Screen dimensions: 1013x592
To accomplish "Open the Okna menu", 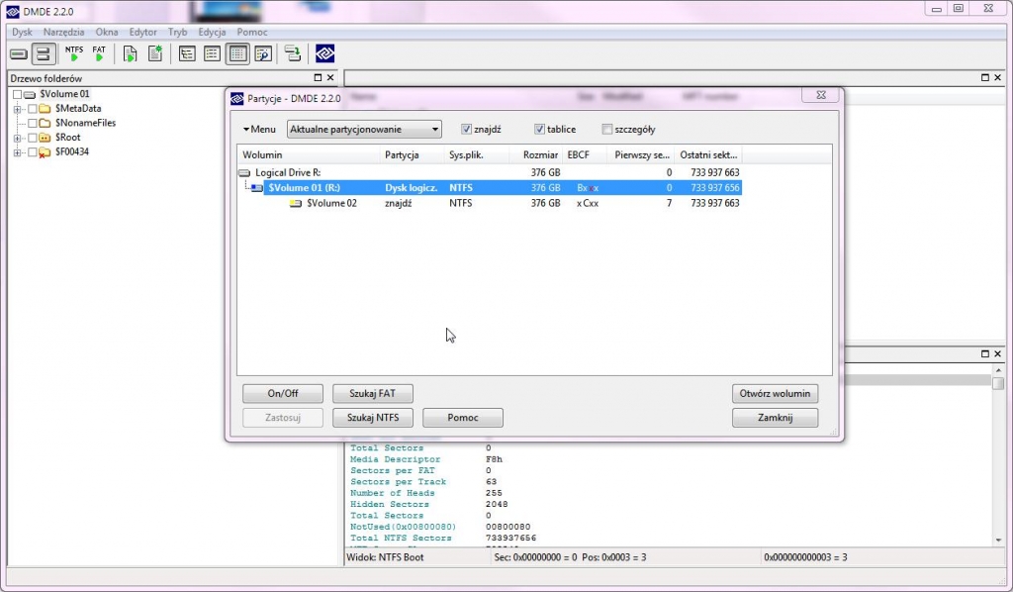I will point(107,32).
